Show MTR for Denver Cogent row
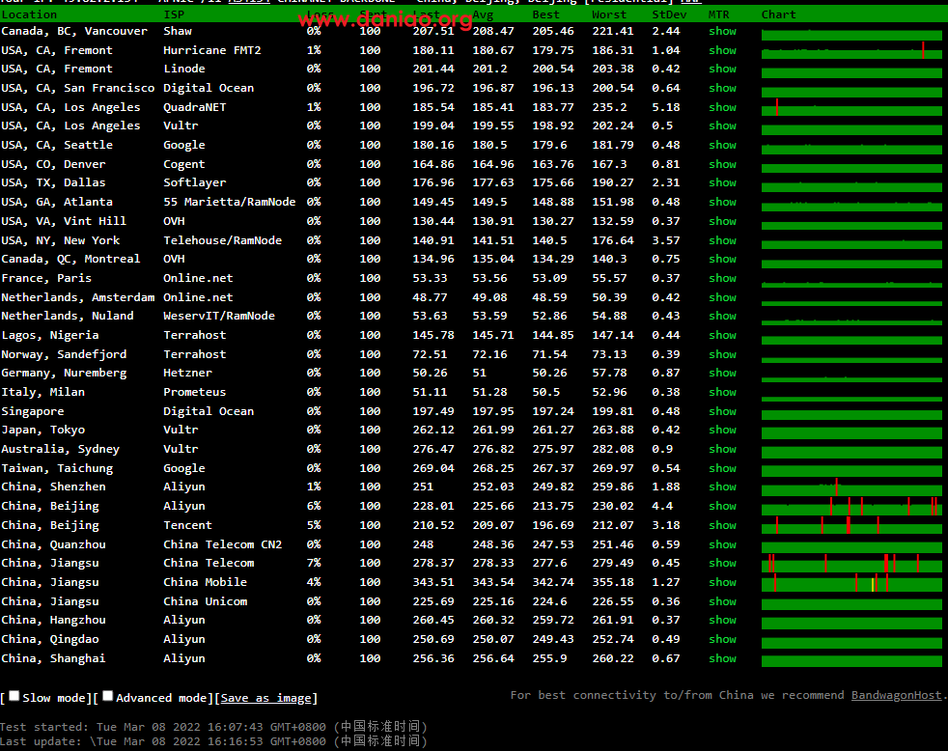Viewport: 948px width, 751px height. [x=722, y=164]
